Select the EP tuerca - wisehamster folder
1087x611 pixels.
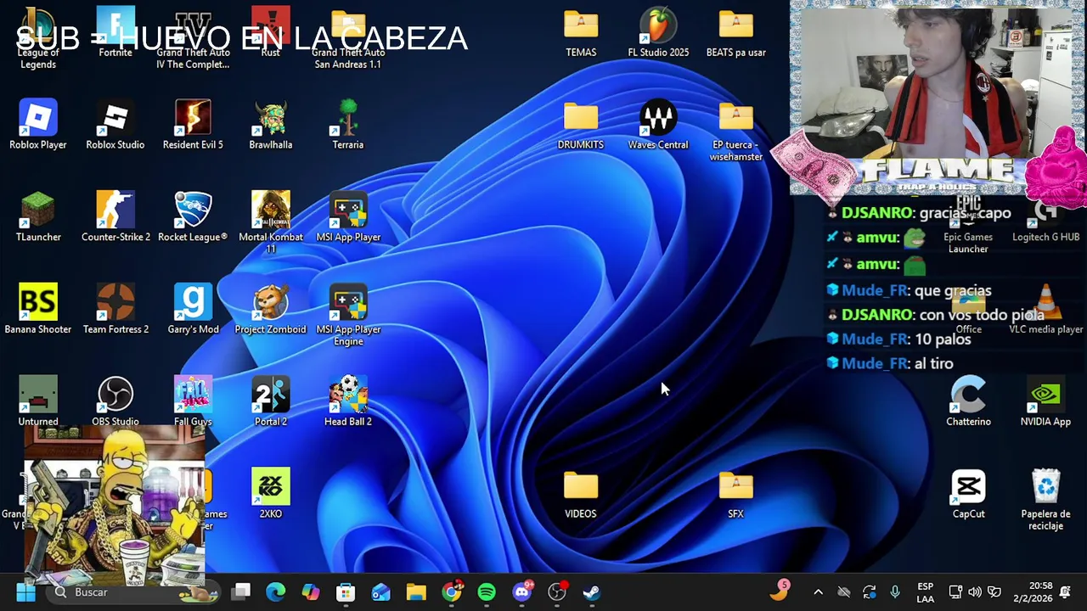point(736,131)
